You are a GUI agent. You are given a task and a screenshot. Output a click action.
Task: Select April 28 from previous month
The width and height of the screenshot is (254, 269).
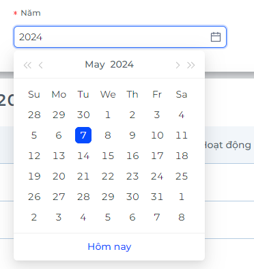pos(34,115)
